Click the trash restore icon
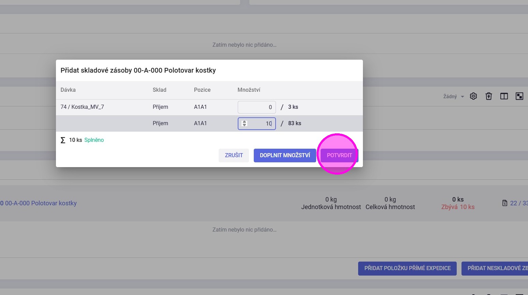The height and width of the screenshot is (295, 528). tap(489, 96)
